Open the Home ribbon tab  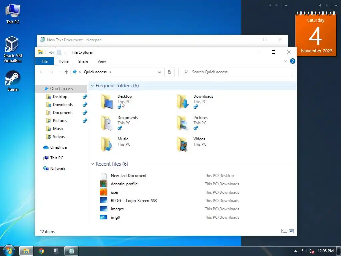coord(64,61)
